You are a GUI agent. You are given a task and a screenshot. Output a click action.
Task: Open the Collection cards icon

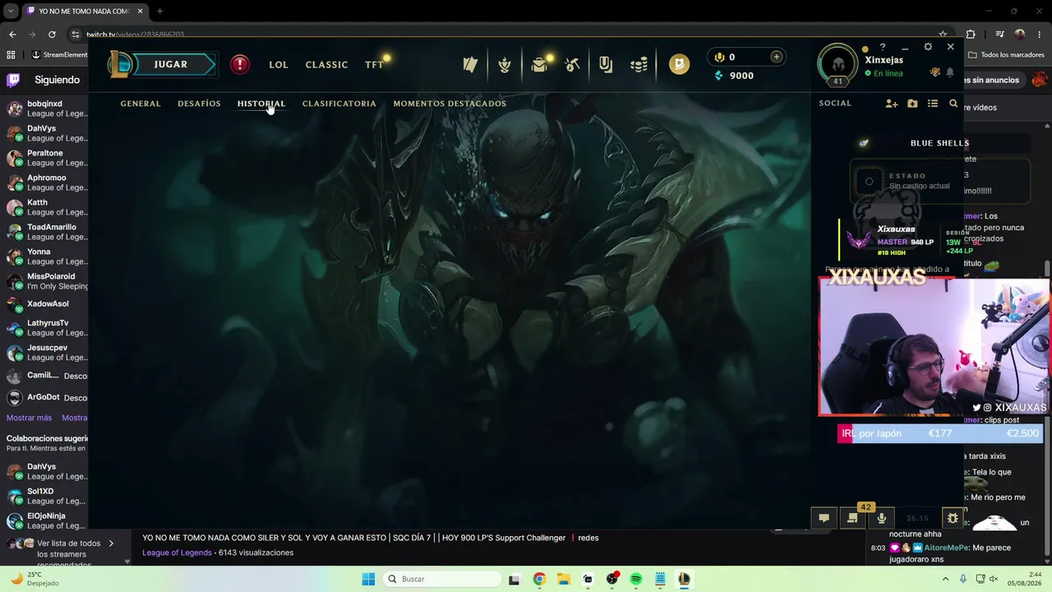(x=470, y=64)
